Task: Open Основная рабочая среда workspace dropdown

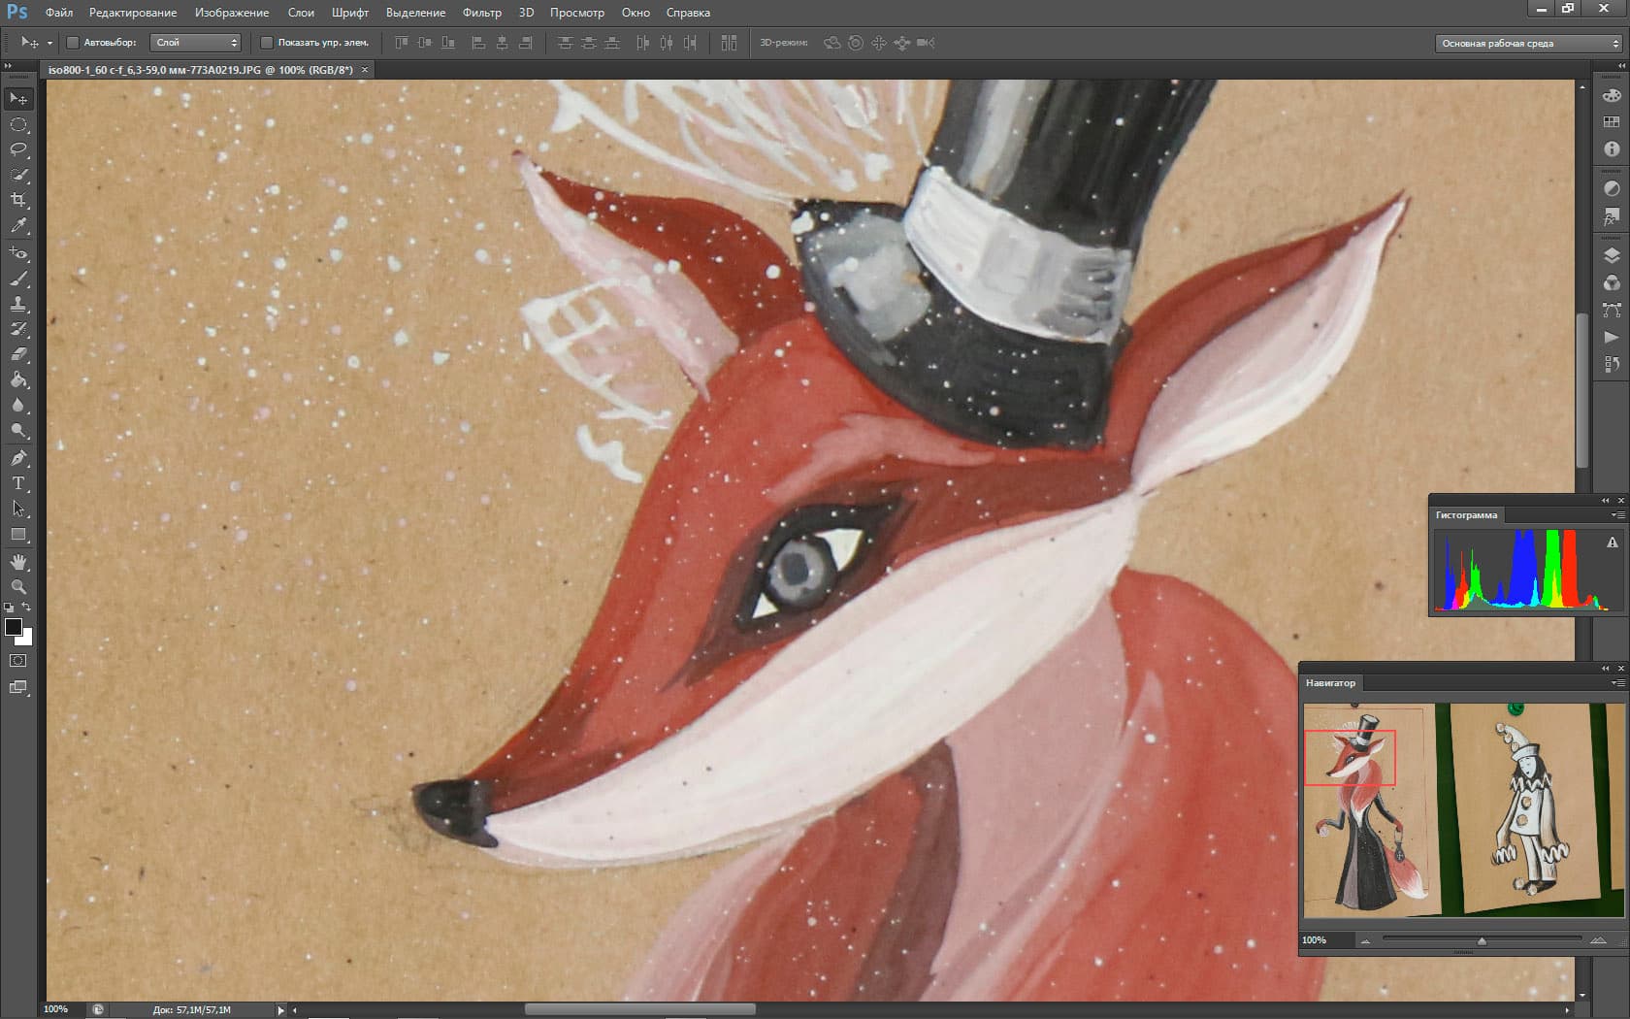Action: tap(1528, 43)
